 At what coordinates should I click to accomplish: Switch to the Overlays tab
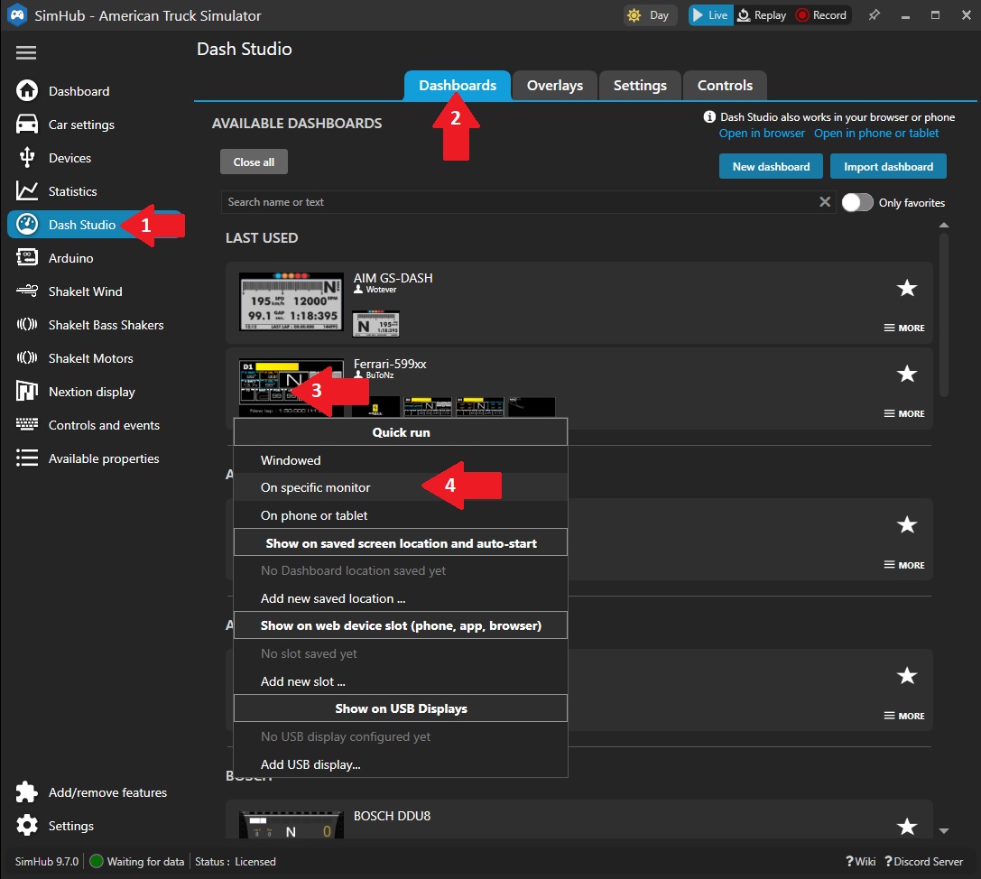(x=554, y=85)
